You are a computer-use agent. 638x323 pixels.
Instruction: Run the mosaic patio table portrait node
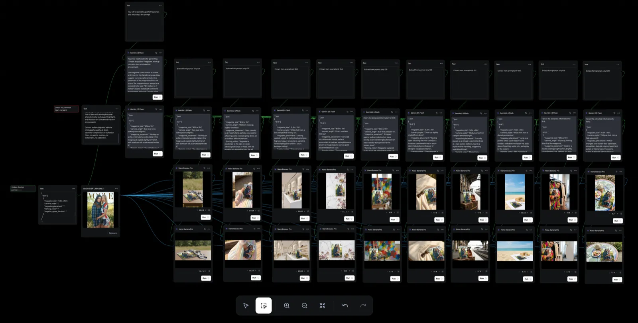tap(617, 221)
